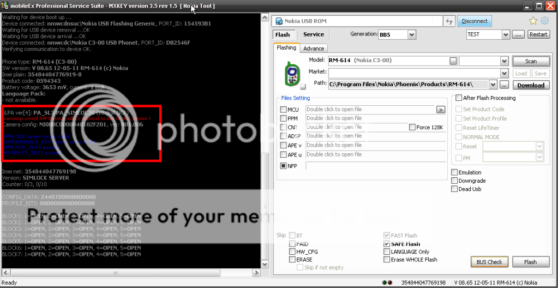The height and width of the screenshot is (288, 558).
Task: Click the BUS Check button
Action: [x=489, y=262]
